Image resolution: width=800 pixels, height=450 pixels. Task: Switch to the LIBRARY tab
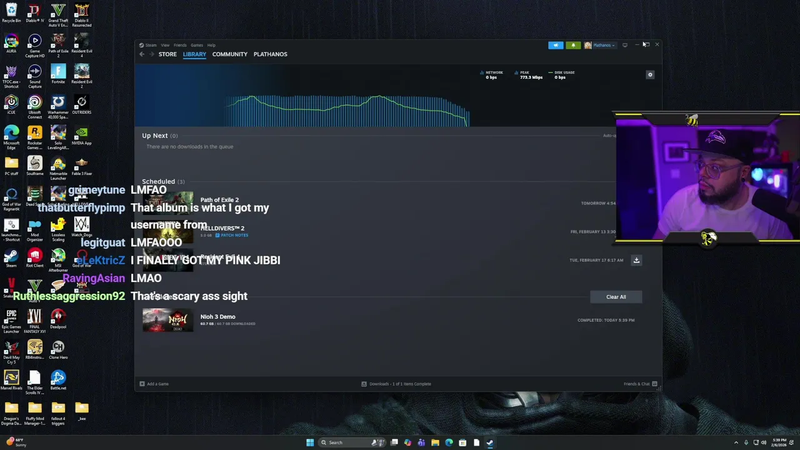194,54
